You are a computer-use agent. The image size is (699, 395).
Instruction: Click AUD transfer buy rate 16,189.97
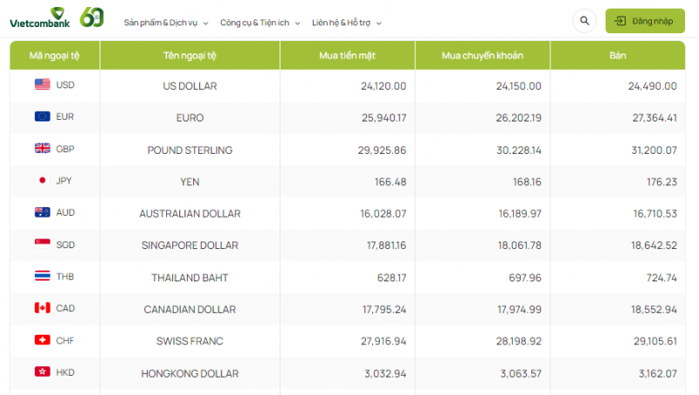click(520, 213)
